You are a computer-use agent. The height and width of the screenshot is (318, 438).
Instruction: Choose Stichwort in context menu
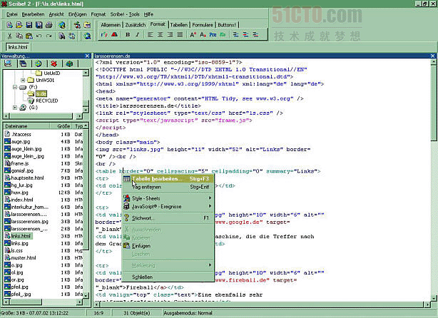pos(168,218)
